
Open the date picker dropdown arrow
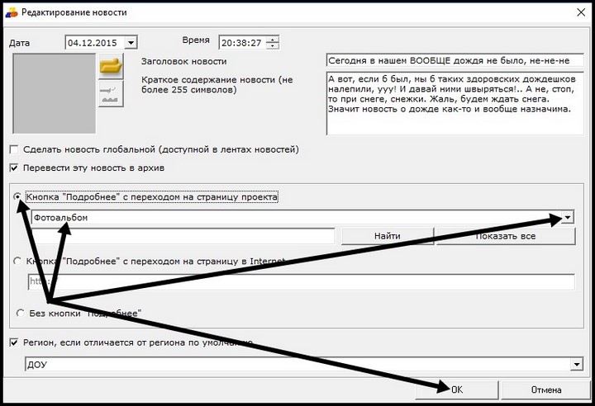tap(131, 43)
